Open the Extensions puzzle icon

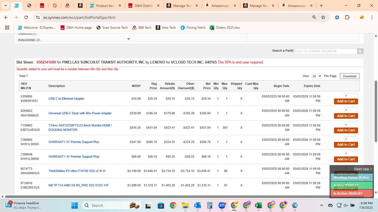pos(347,17)
